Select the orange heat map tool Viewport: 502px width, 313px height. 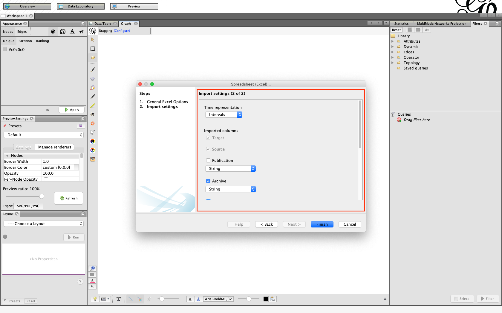pyautogui.click(x=93, y=123)
